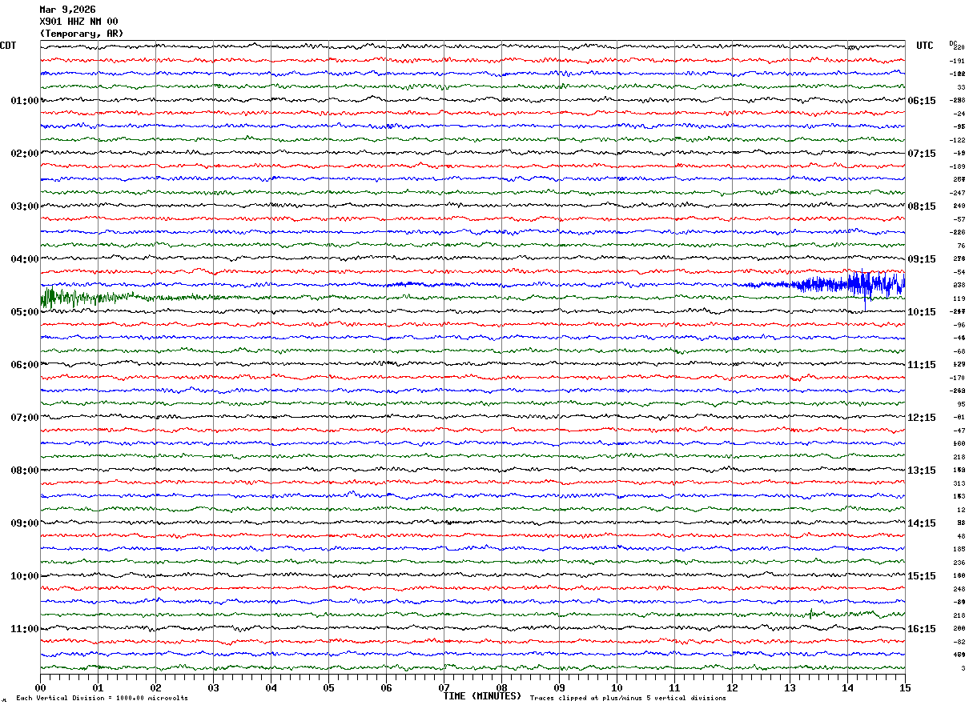Viewport: 969px width, 709px height.
Task: Click the '13:15' UTC time label
Action: point(922,471)
